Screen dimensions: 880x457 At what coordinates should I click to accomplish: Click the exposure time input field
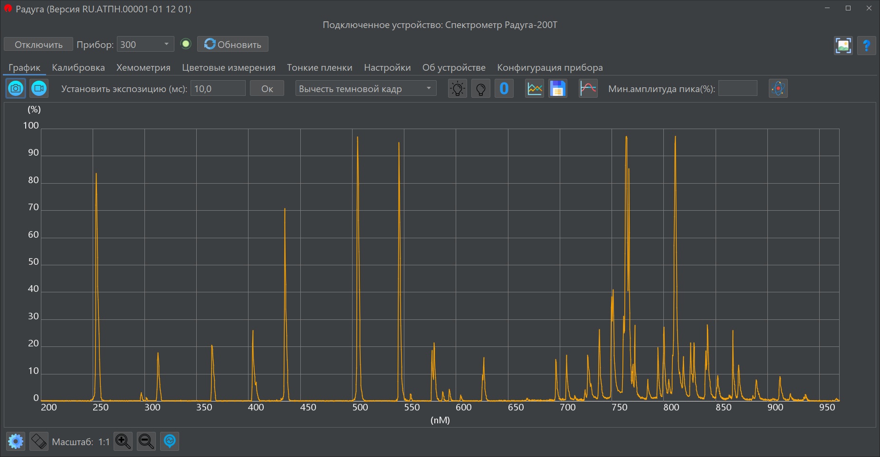pyautogui.click(x=218, y=89)
